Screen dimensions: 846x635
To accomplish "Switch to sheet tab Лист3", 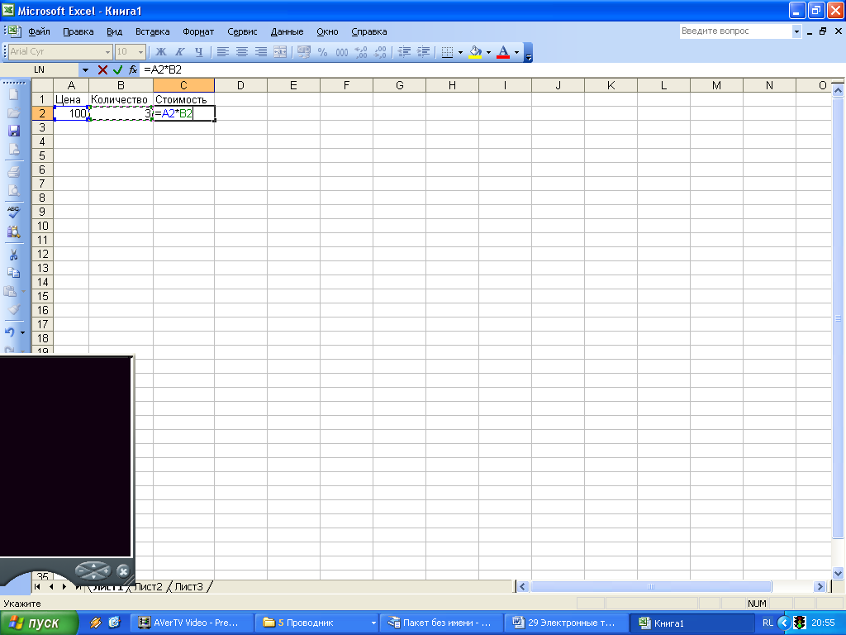I will 188,586.
